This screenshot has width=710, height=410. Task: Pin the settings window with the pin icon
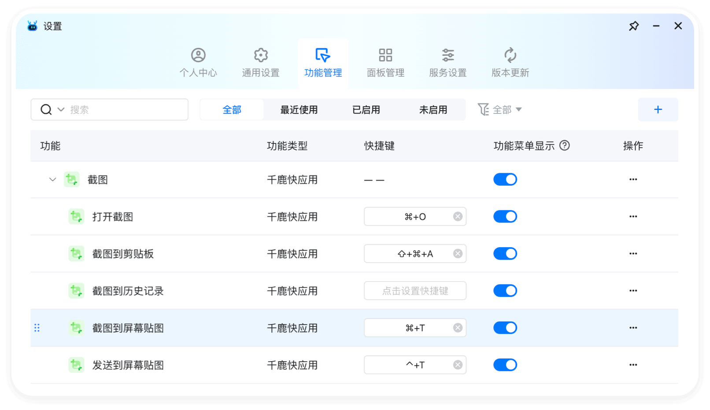[x=634, y=26]
